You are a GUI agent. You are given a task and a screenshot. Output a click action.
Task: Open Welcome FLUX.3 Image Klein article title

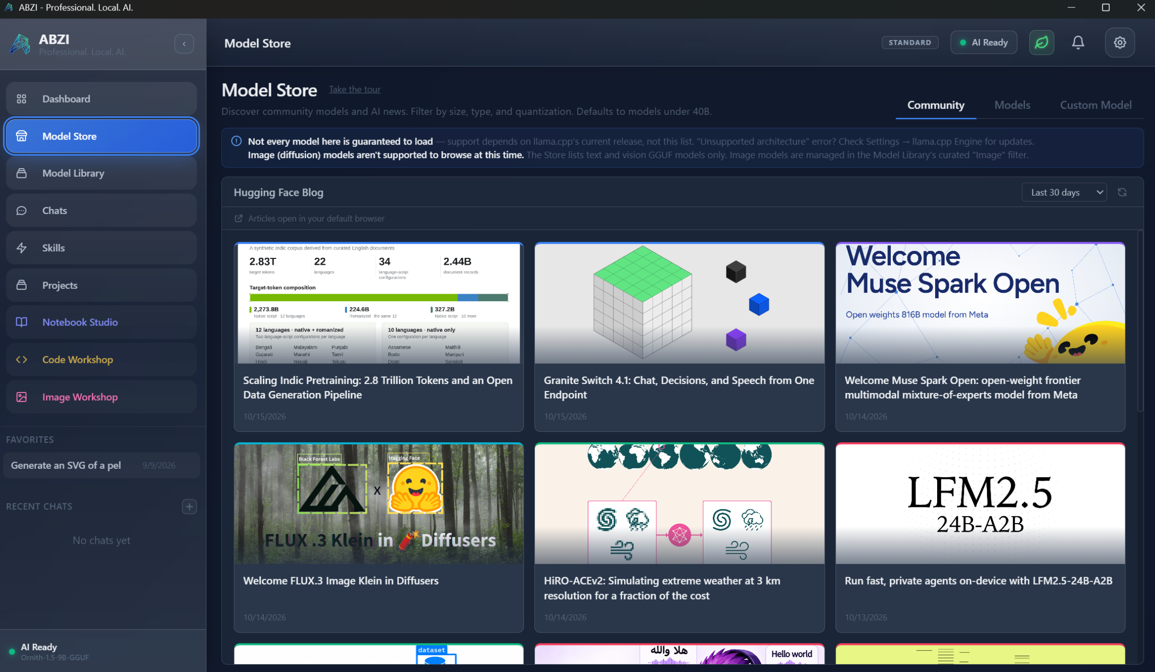point(341,580)
